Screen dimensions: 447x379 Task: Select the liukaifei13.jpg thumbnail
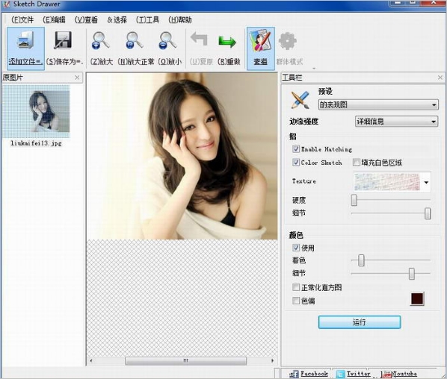pos(36,112)
